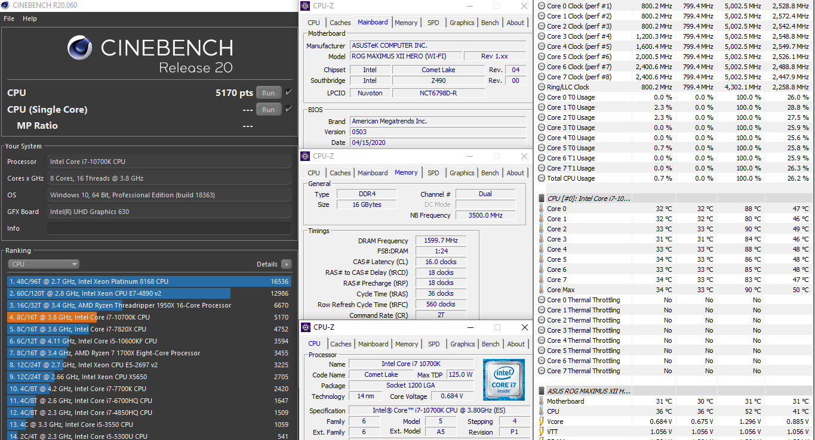Switch to CPU tab in CPU-Z Memory window
This screenshot has height=440, width=815.
313,173
